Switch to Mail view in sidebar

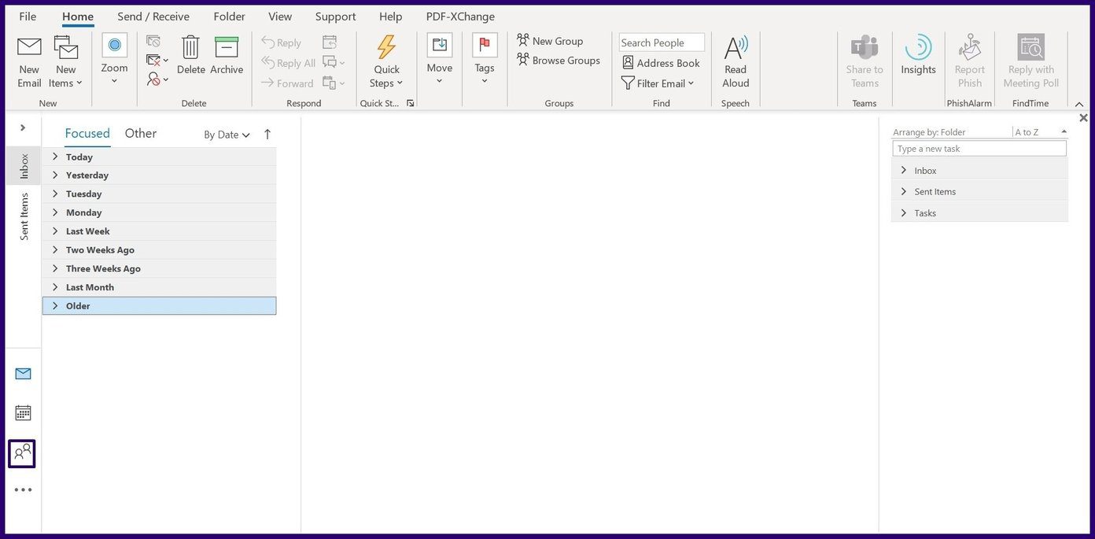pos(23,374)
